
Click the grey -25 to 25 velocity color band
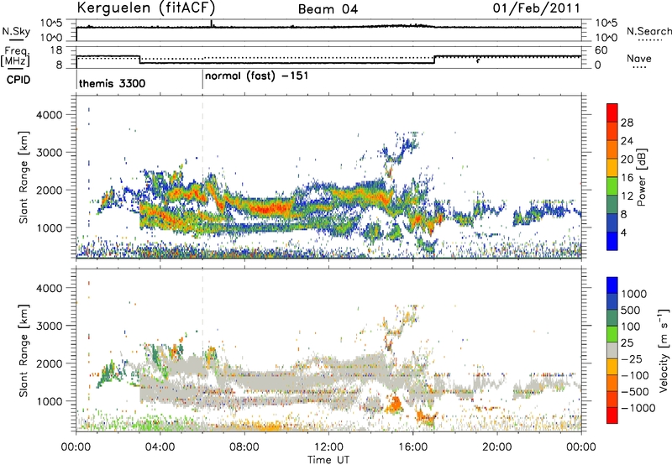click(612, 350)
